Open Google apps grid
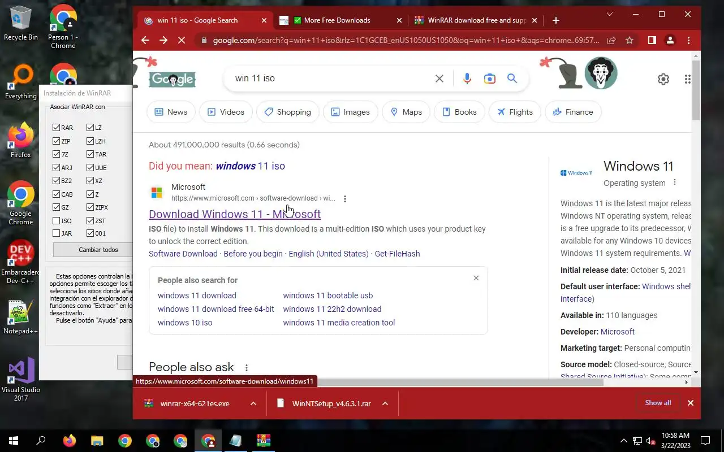Viewport: 724px width, 452px height. coord(687,79)
